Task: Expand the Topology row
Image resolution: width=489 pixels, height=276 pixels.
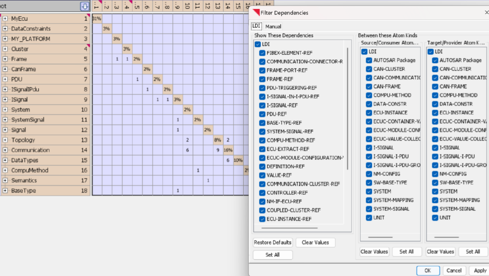Action: click(x=5, y=140)
